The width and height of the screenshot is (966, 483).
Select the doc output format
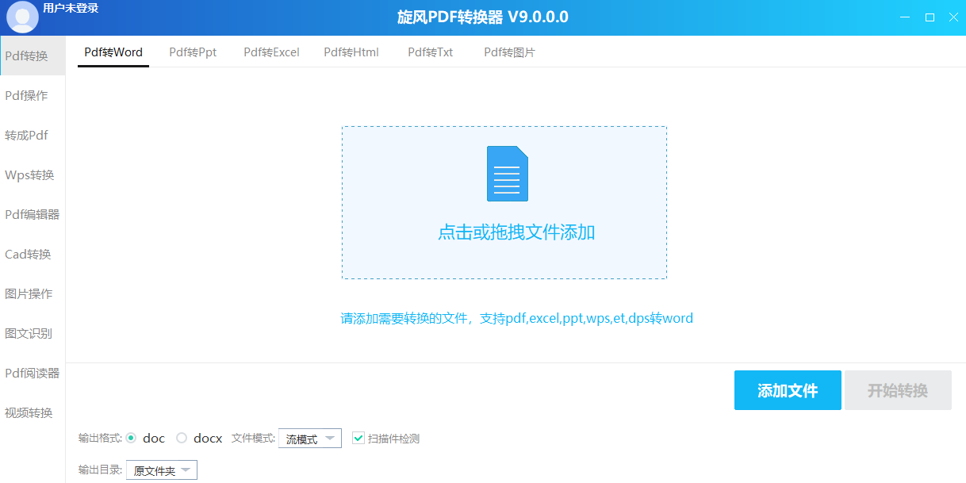tap(132, 438)
